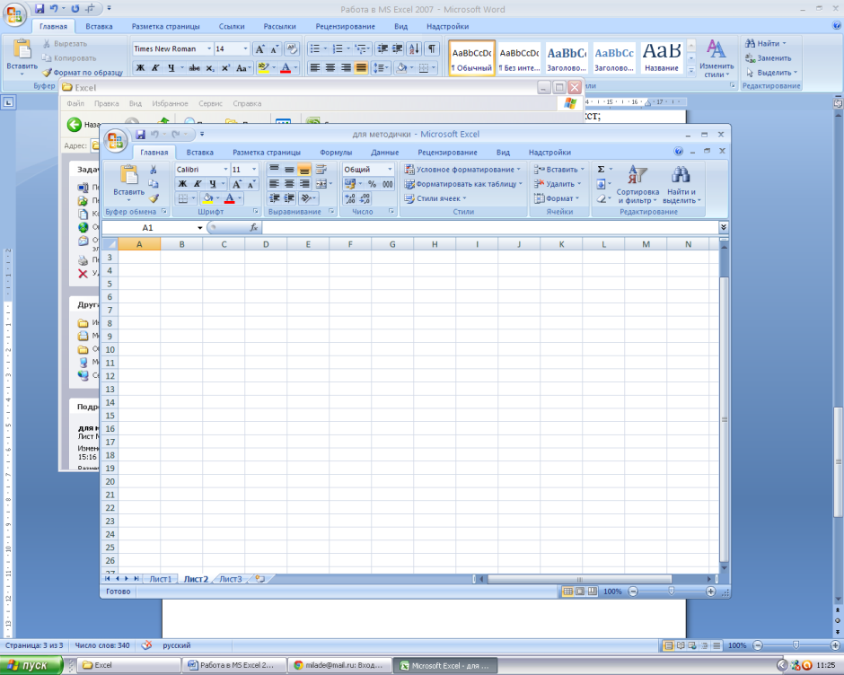Open Word's Ссылки ribbon tab
Viewport: 844px width, 675px height.
232,26
